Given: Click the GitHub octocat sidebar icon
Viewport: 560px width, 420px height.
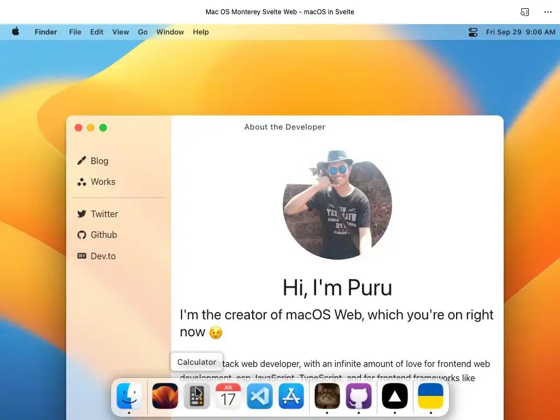Looking at the screenshot, I should (82, 235).
